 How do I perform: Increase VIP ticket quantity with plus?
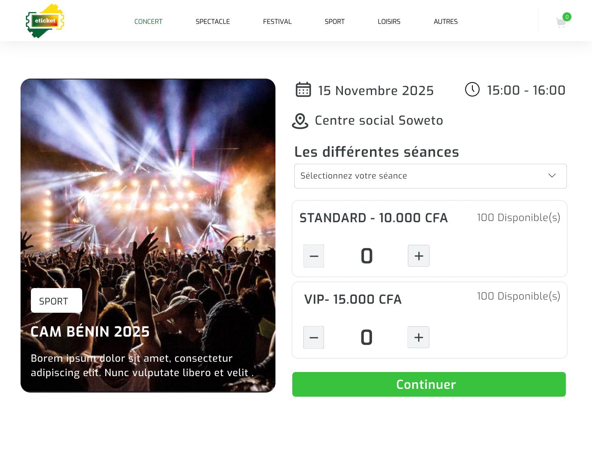tap(419, 337)
